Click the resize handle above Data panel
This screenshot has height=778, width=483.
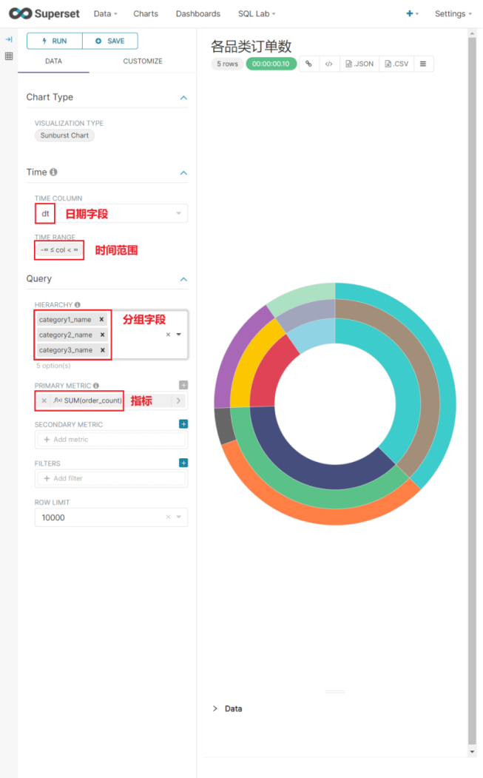[x=335, y=691]
